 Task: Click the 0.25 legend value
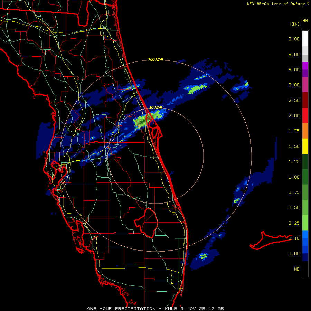(x=294, y=223)
